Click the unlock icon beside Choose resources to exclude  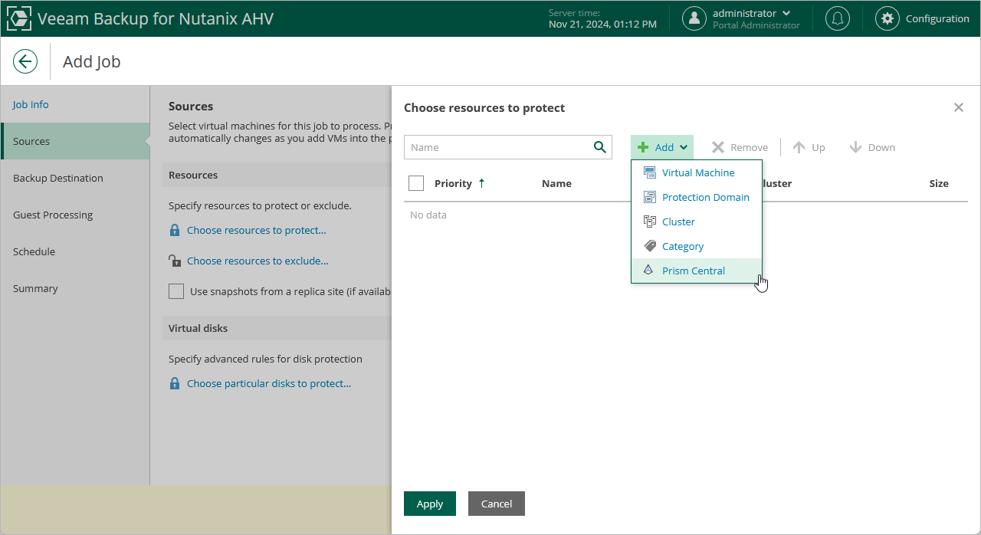(175, 261)
